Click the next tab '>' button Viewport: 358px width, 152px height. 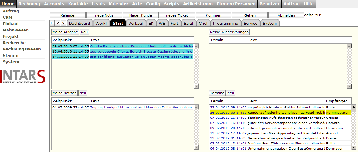point(63,23)
